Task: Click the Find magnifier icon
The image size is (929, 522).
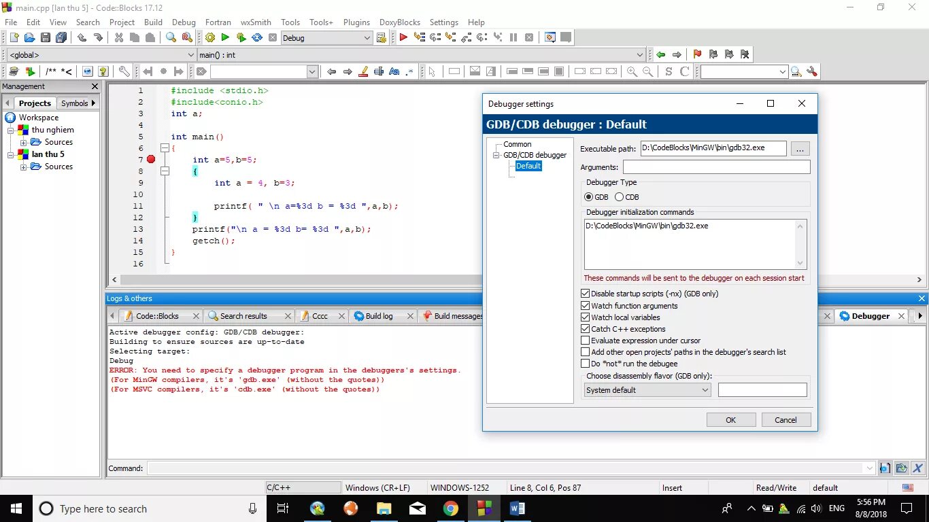Action: (x=171, y=38)
